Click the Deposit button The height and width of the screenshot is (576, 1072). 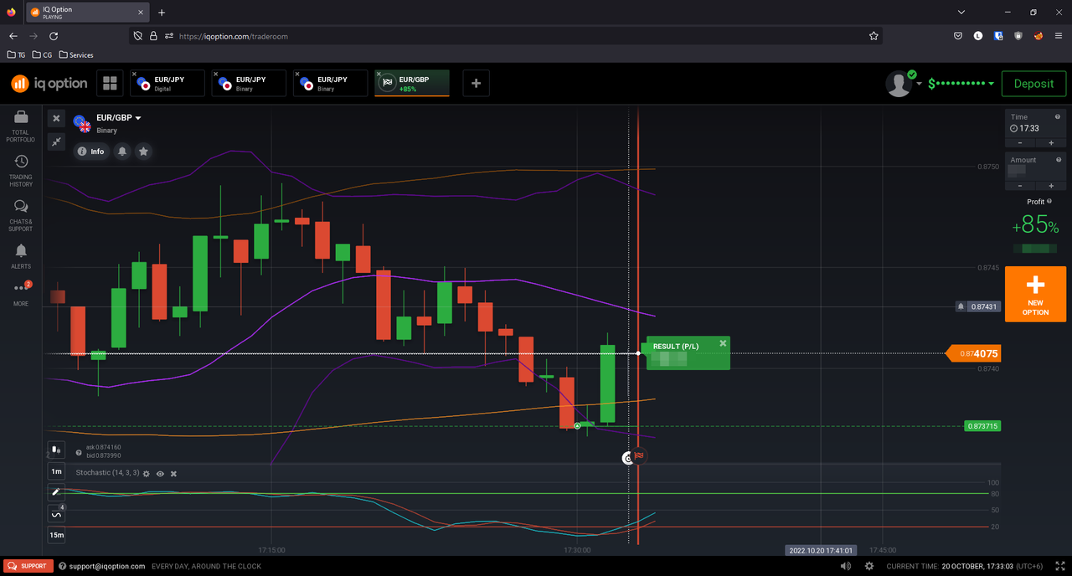pyautogui.click(x=1033, y=84)
